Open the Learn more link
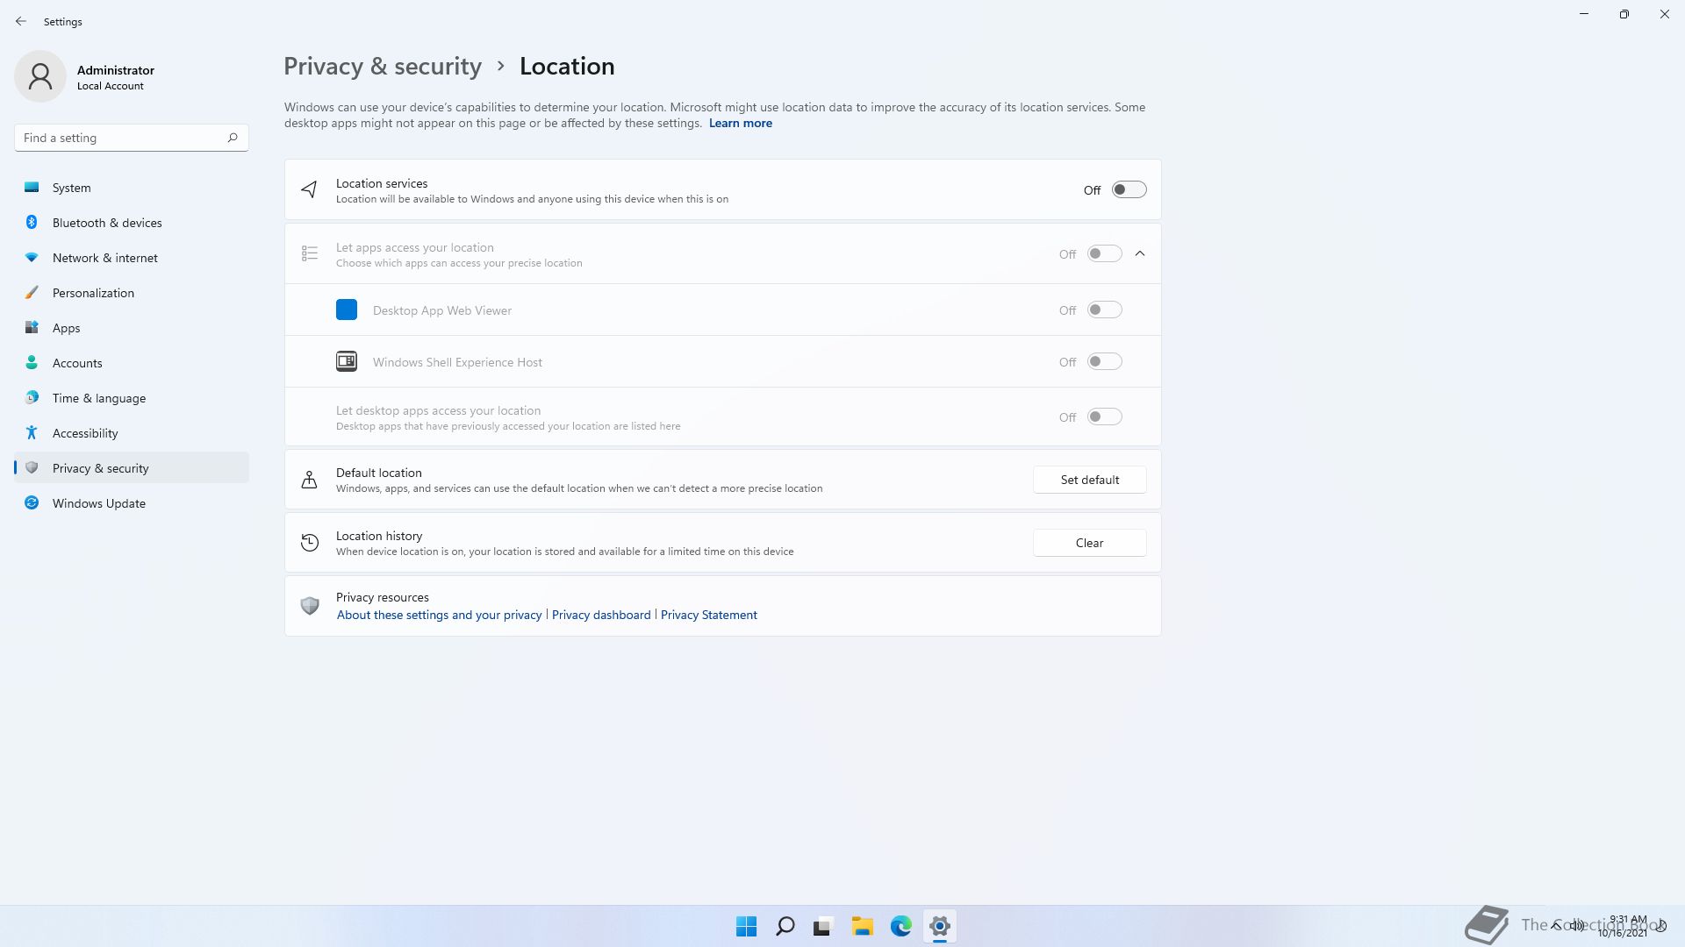1685x947 pixels. click(x=740, y=123)
